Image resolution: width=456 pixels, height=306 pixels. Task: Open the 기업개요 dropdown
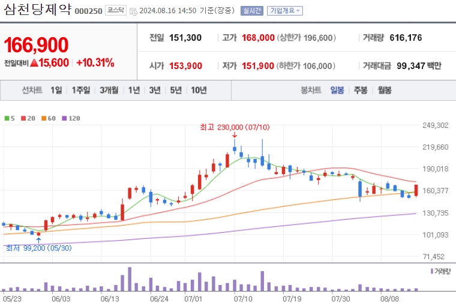pyautogui.click(x=285, y=11)
